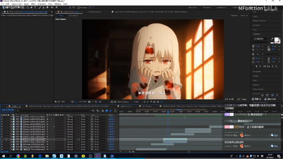Open the Composition menu
The height and width of the screenshot is (159, 283).
[17, 4]
